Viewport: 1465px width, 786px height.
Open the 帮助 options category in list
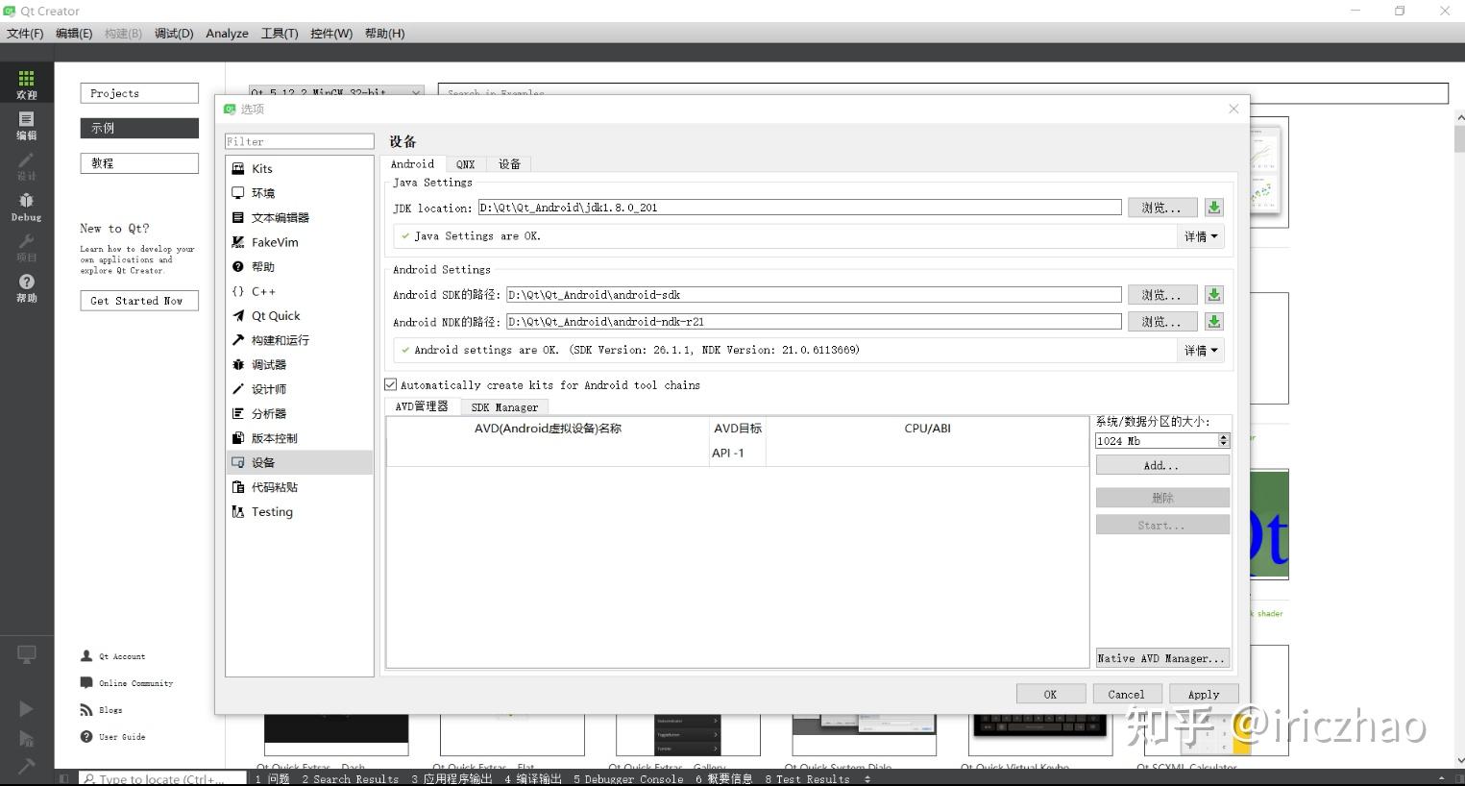(x=300, y=267)
